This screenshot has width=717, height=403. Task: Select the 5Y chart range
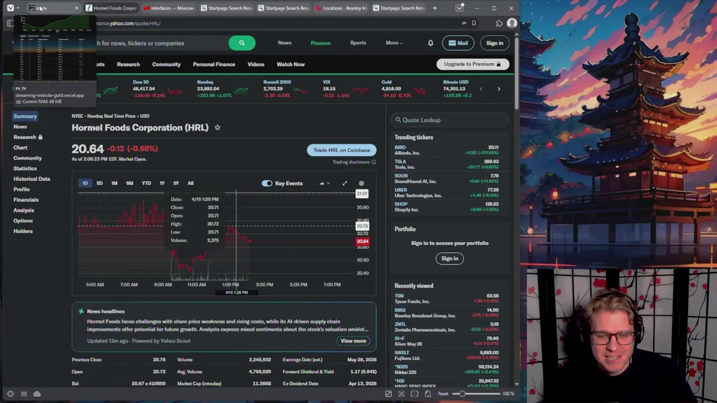click(x=176, y=184)
